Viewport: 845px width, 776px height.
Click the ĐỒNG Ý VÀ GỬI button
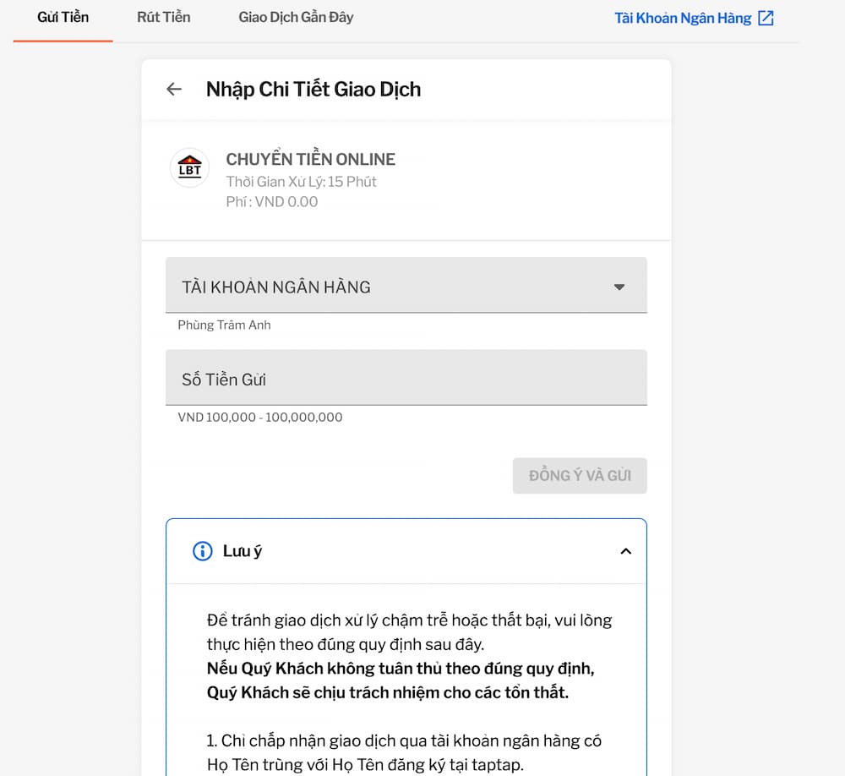click(580, 475)
